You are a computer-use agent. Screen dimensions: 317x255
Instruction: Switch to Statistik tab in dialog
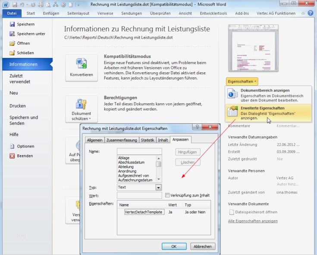[x=148, y=140]
